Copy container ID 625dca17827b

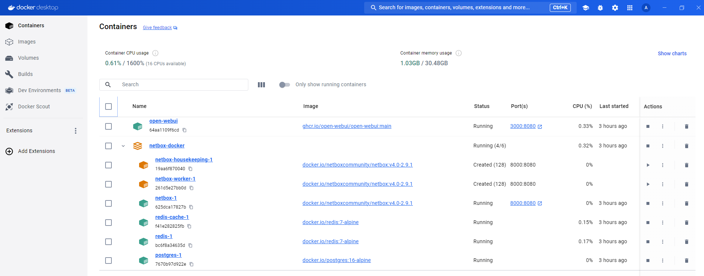pos(191,207)
